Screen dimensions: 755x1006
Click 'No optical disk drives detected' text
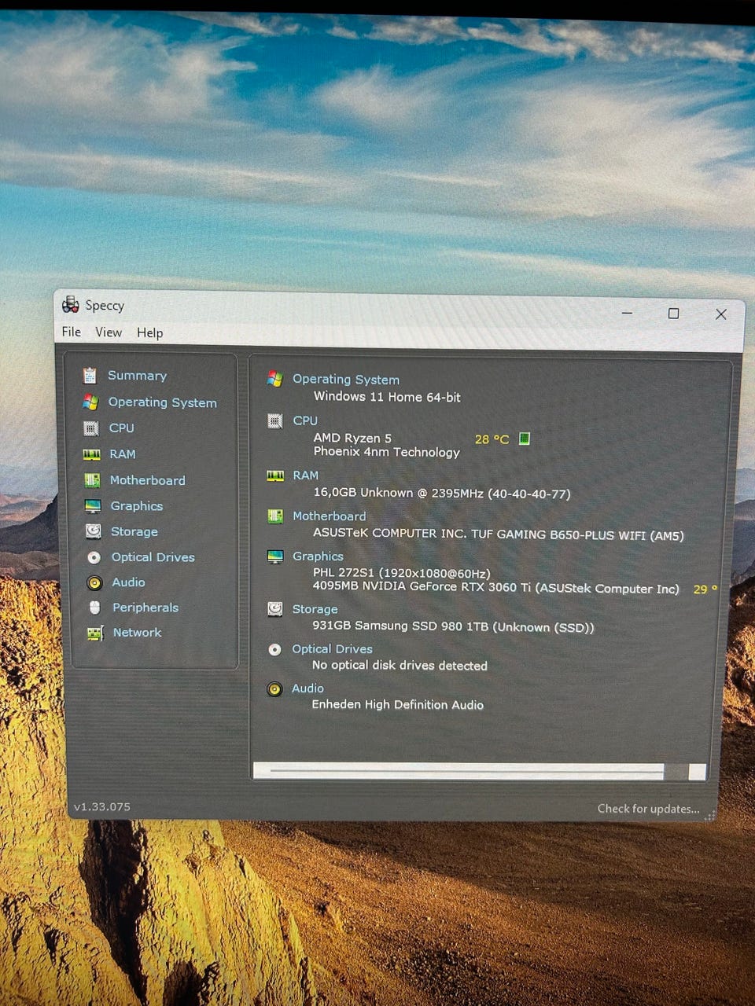tap(400, 666)
